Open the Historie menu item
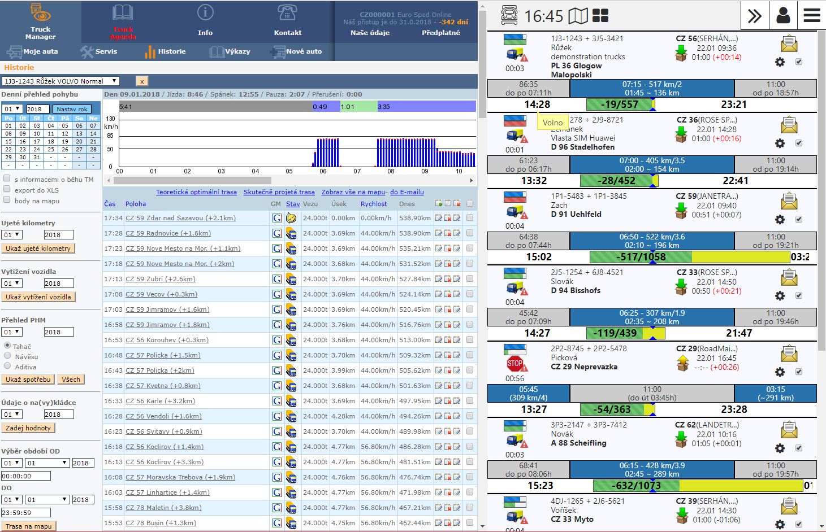Screen dimensions: 826x532 point(165,51)
